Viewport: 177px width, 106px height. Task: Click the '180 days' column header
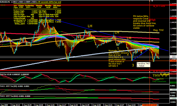tap(57, 6)
